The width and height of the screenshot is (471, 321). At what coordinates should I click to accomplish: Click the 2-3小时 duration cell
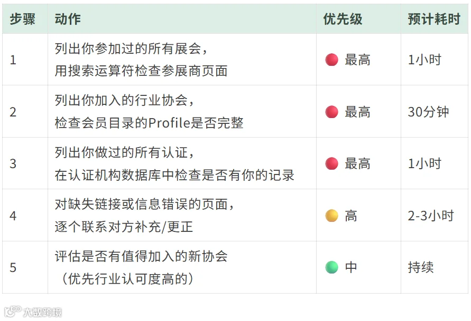coord(435,216)
